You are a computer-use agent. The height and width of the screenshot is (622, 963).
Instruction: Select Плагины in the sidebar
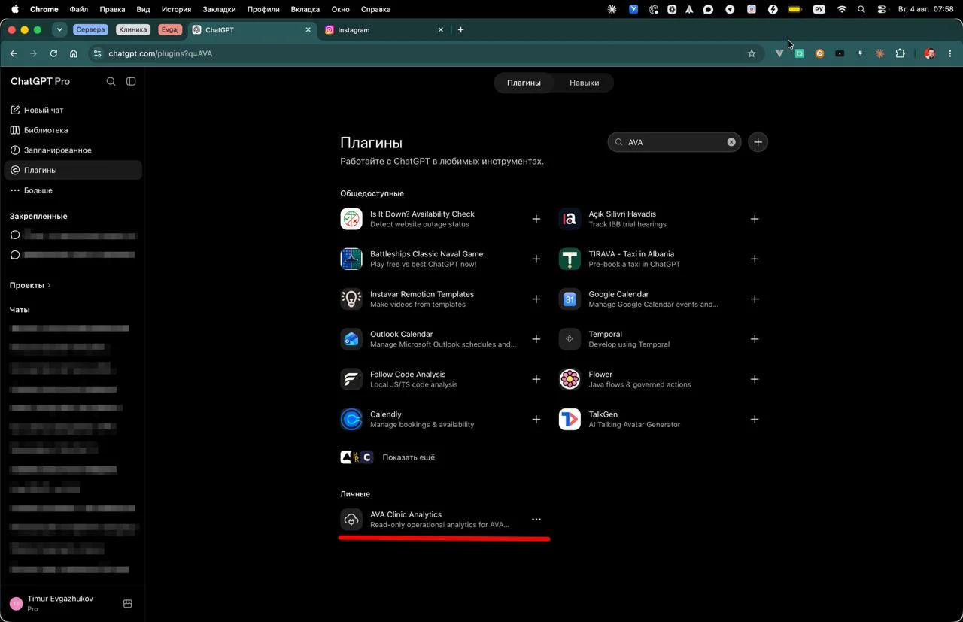tap(73, 170)
